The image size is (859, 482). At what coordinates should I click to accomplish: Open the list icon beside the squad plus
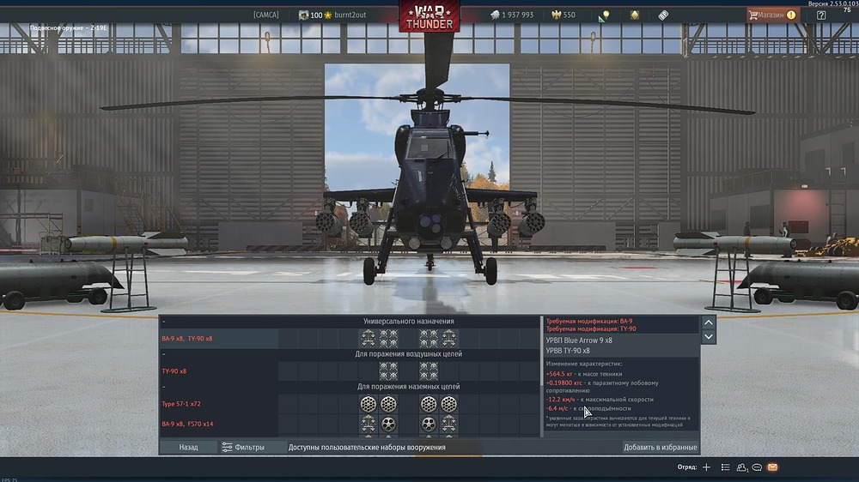coord(726,467)
